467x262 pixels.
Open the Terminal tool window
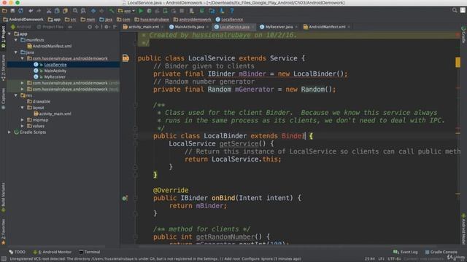coord(89,252)
